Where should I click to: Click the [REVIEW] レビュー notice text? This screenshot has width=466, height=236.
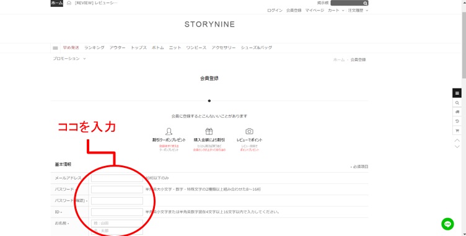(x=96, y=3)
